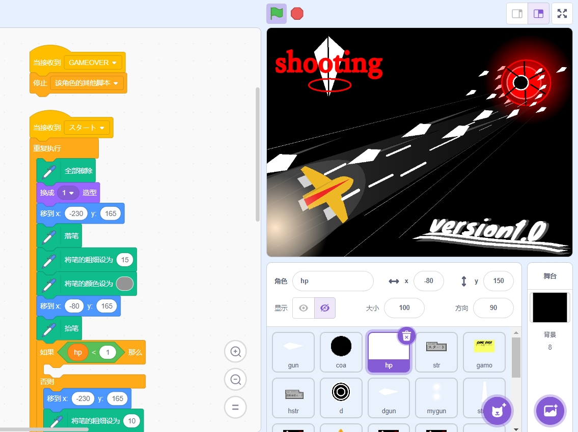Select the hp sprite thumbnail
Screen dimensions: 578x432
[x=389, y=352]
